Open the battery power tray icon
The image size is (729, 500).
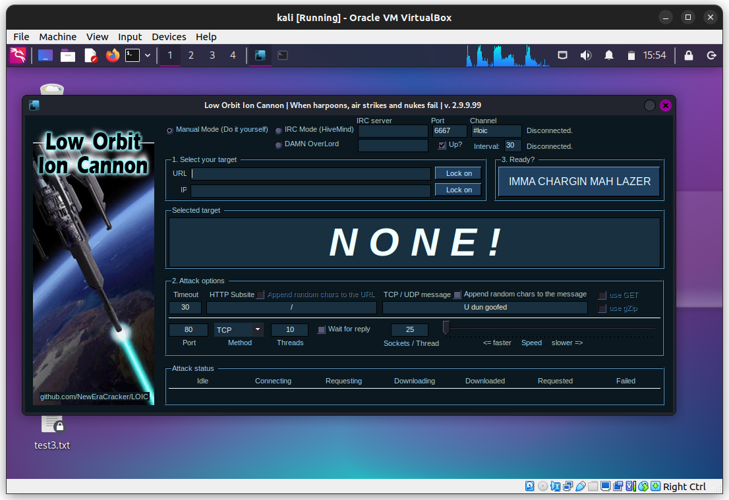point(631,56)
